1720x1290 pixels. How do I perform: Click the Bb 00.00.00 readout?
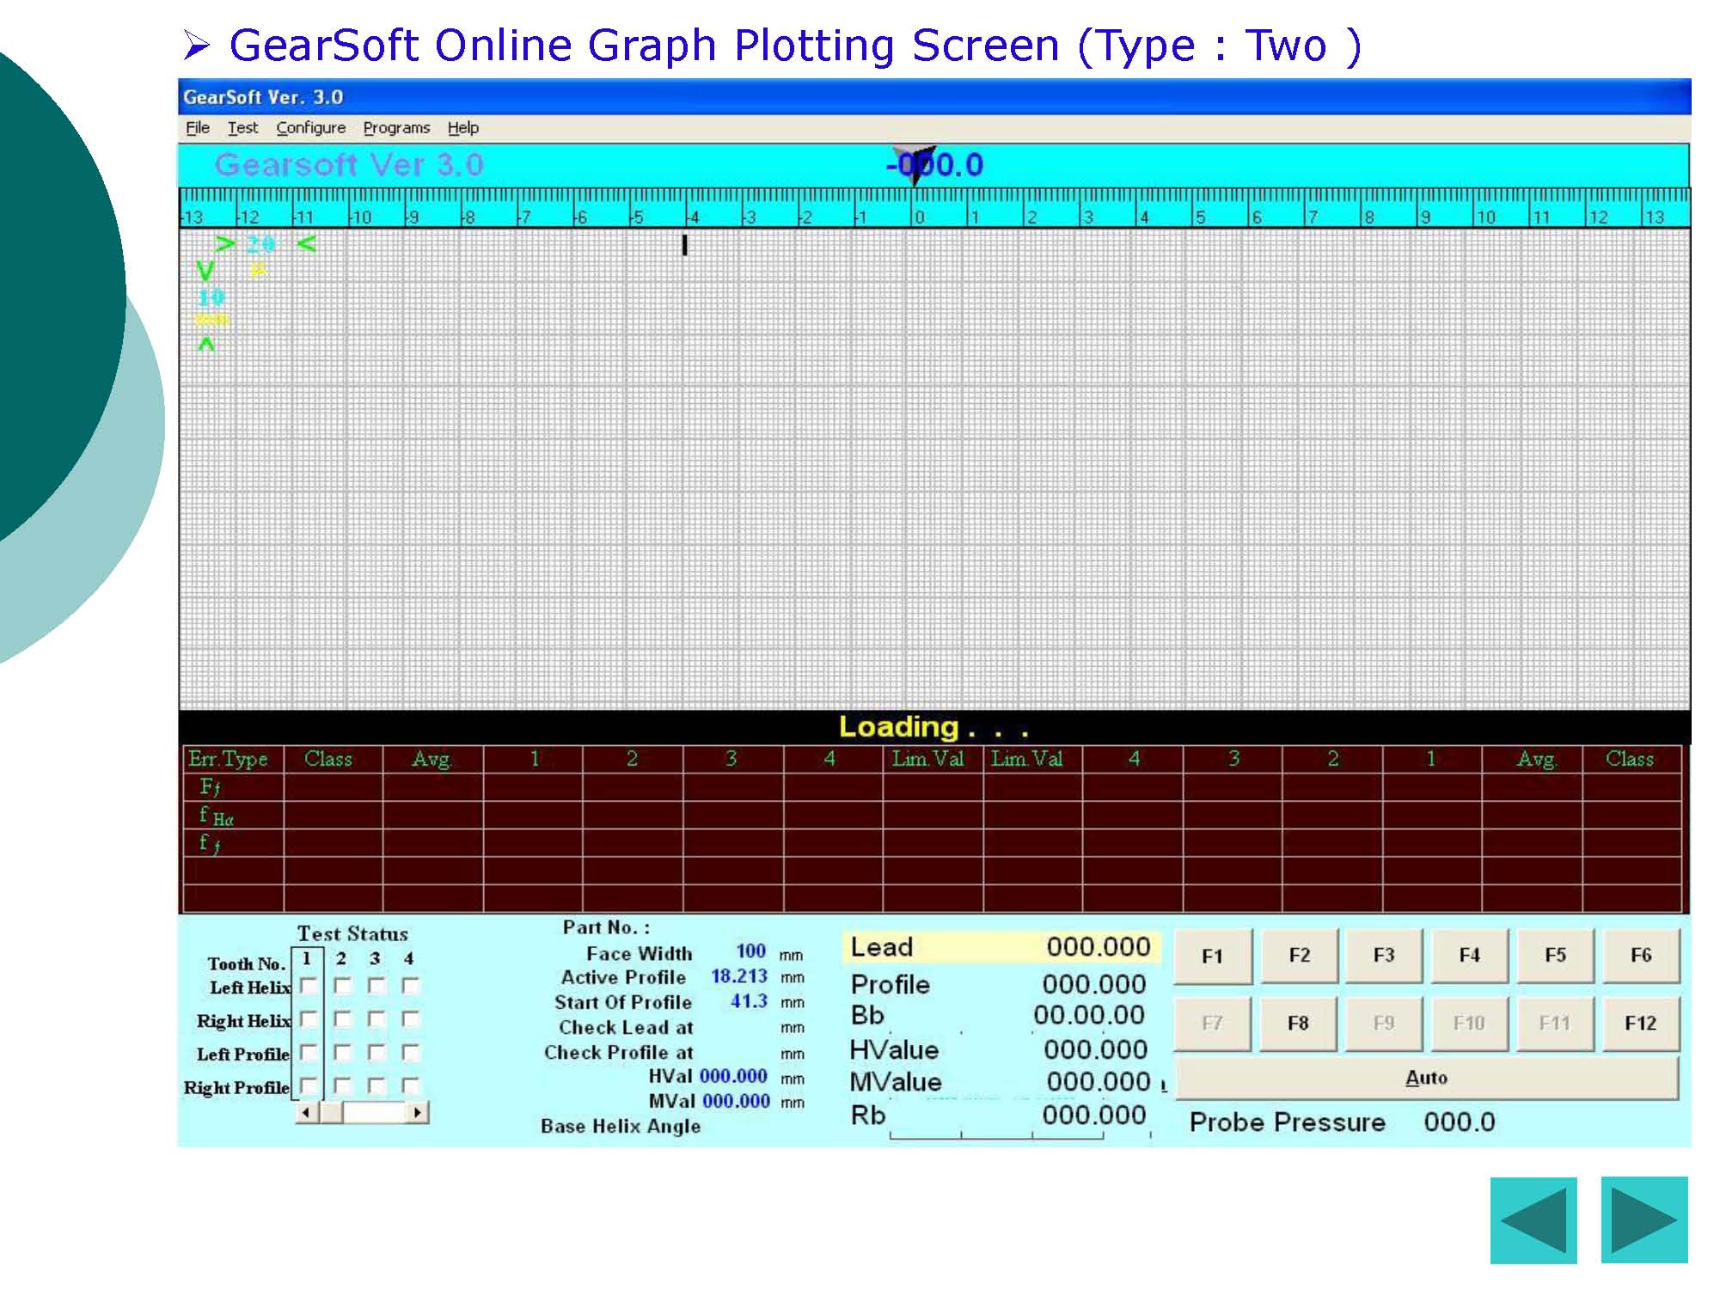[x=1089, y=1015]
